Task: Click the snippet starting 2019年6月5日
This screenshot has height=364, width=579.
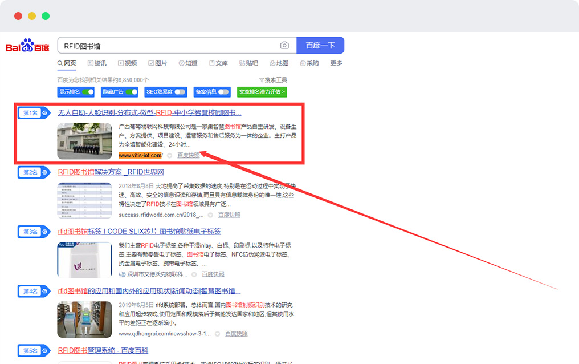Action: [x=206, y=314]
